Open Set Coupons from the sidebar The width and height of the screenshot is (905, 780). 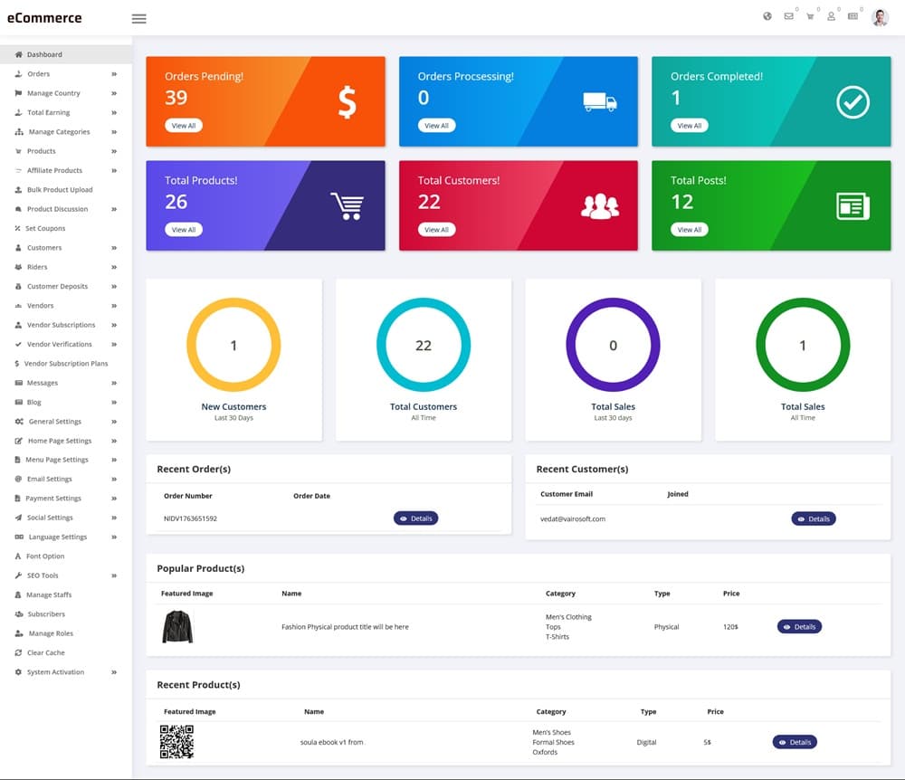[x=45, y=228]
